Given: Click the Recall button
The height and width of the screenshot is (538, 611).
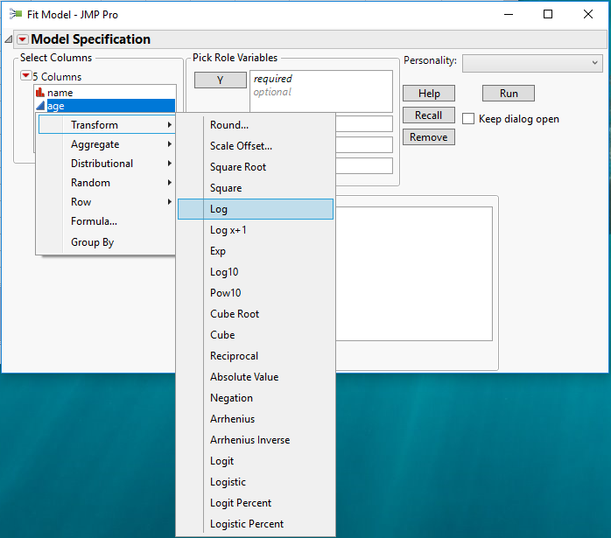Looking at the screenshot, I should tap(429, 115).
